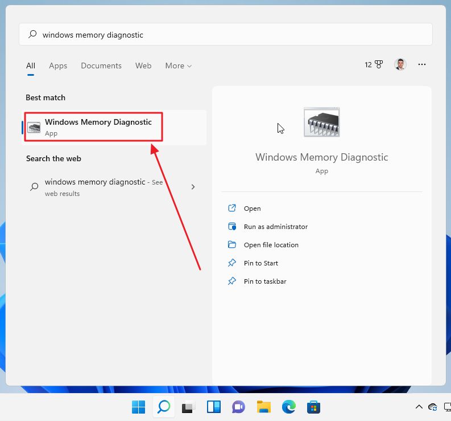Click the memory chip icon in the best match row

click(34, 128)
